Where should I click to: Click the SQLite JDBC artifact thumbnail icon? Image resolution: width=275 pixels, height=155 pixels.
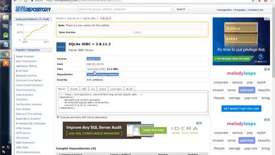pyautogui.click(x=61, y=47)
